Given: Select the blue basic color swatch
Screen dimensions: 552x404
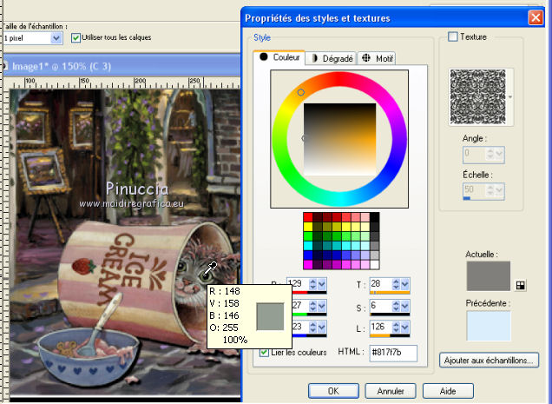Looking at the screenshot, I should (308, 255).
